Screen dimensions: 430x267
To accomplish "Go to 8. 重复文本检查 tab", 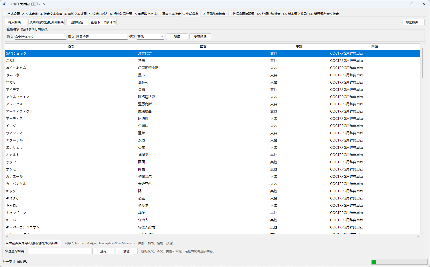I will pos(170,14).
